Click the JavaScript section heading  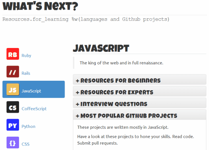(101, 48)
